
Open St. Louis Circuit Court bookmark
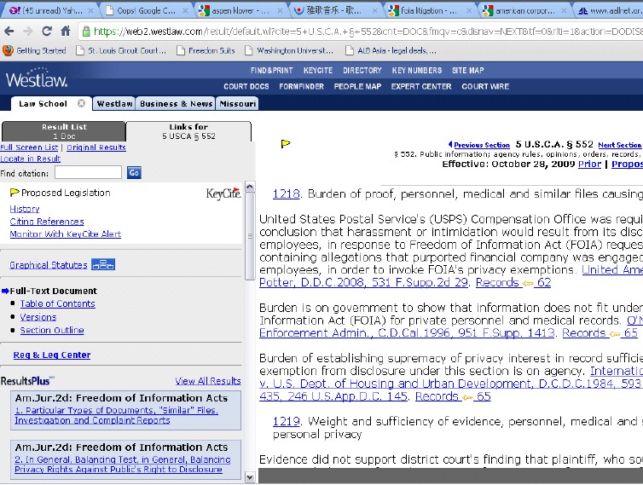click(x=121, y=51)
